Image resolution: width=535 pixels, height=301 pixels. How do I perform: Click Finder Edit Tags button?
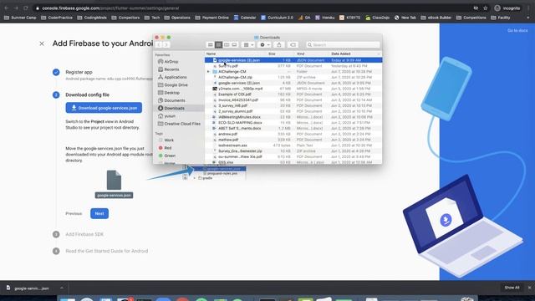pyautogui.click(x=293, y=44)
